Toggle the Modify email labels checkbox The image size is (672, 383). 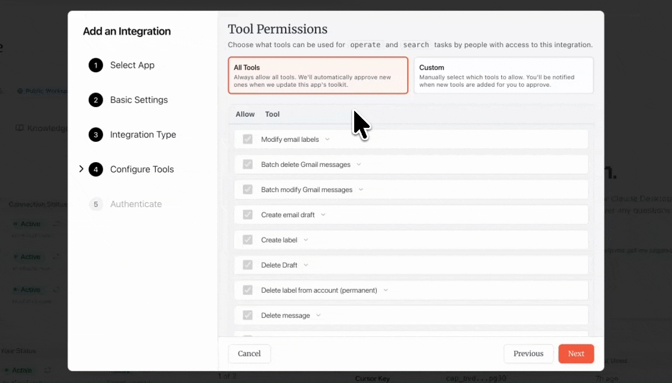[x=248, y=140]
